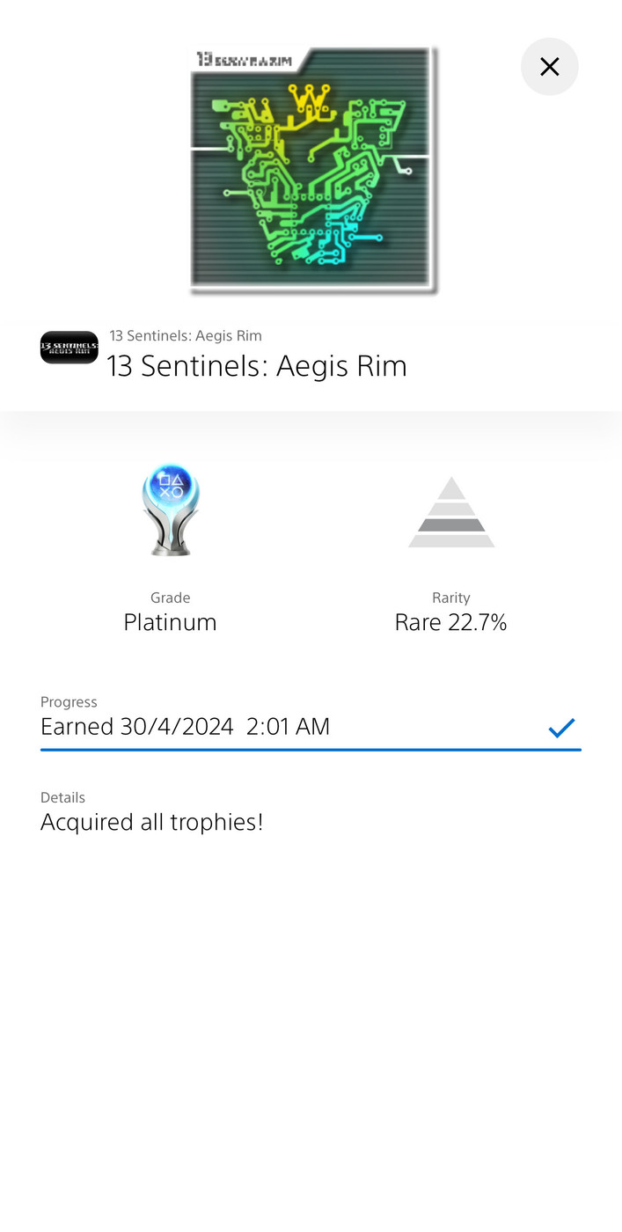The width and height of the screenshot is (622, 1232).
Task: Click the Details label
Action: 62,797
